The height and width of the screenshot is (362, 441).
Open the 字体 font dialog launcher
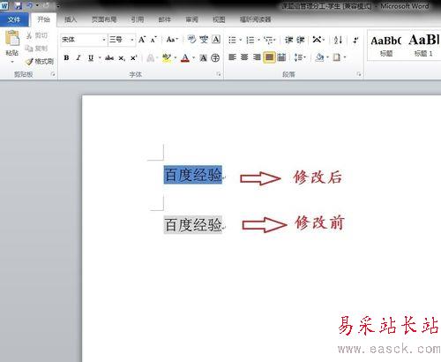pyautogui.click(x=219, y=74)
